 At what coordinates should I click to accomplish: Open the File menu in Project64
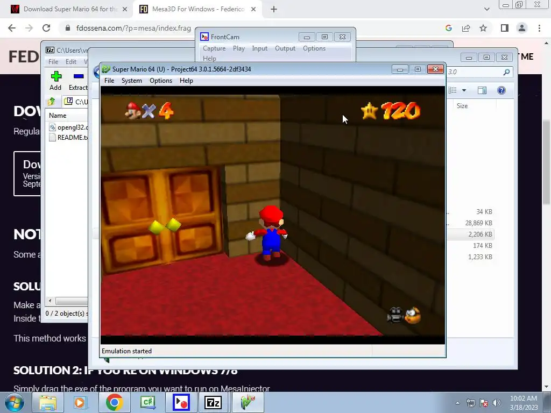pos(109,81)
